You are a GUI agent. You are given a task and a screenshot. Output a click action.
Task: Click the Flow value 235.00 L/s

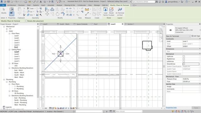click(x=191, y=82)
